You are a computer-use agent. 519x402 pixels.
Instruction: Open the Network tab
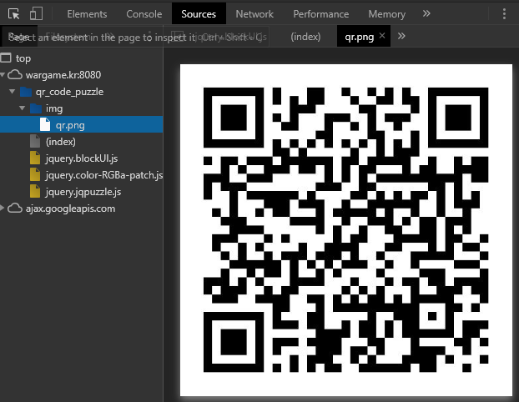[x=254, y=14]
